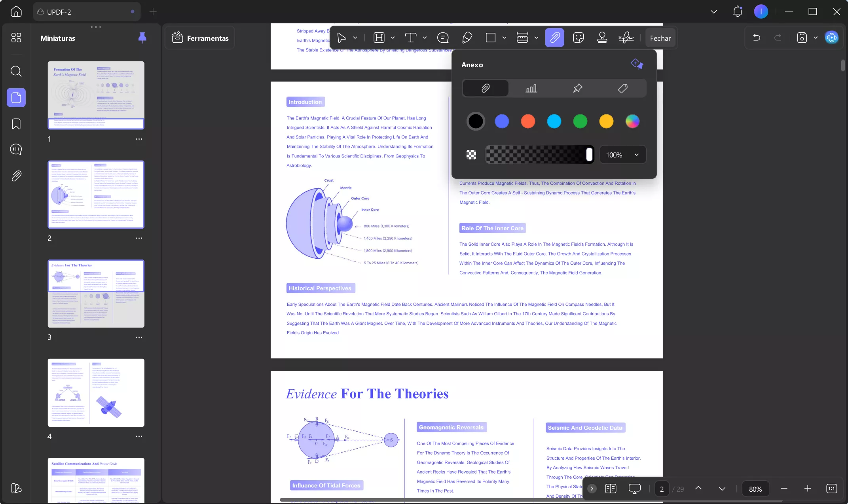This screenshot has height=504, width=848.
Task: Open the signature tool
Action: coord(626,38)
